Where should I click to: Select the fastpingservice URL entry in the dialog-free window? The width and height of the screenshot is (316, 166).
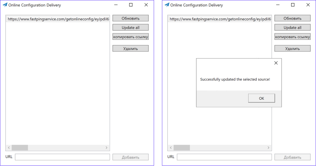(x=58, y=19)
